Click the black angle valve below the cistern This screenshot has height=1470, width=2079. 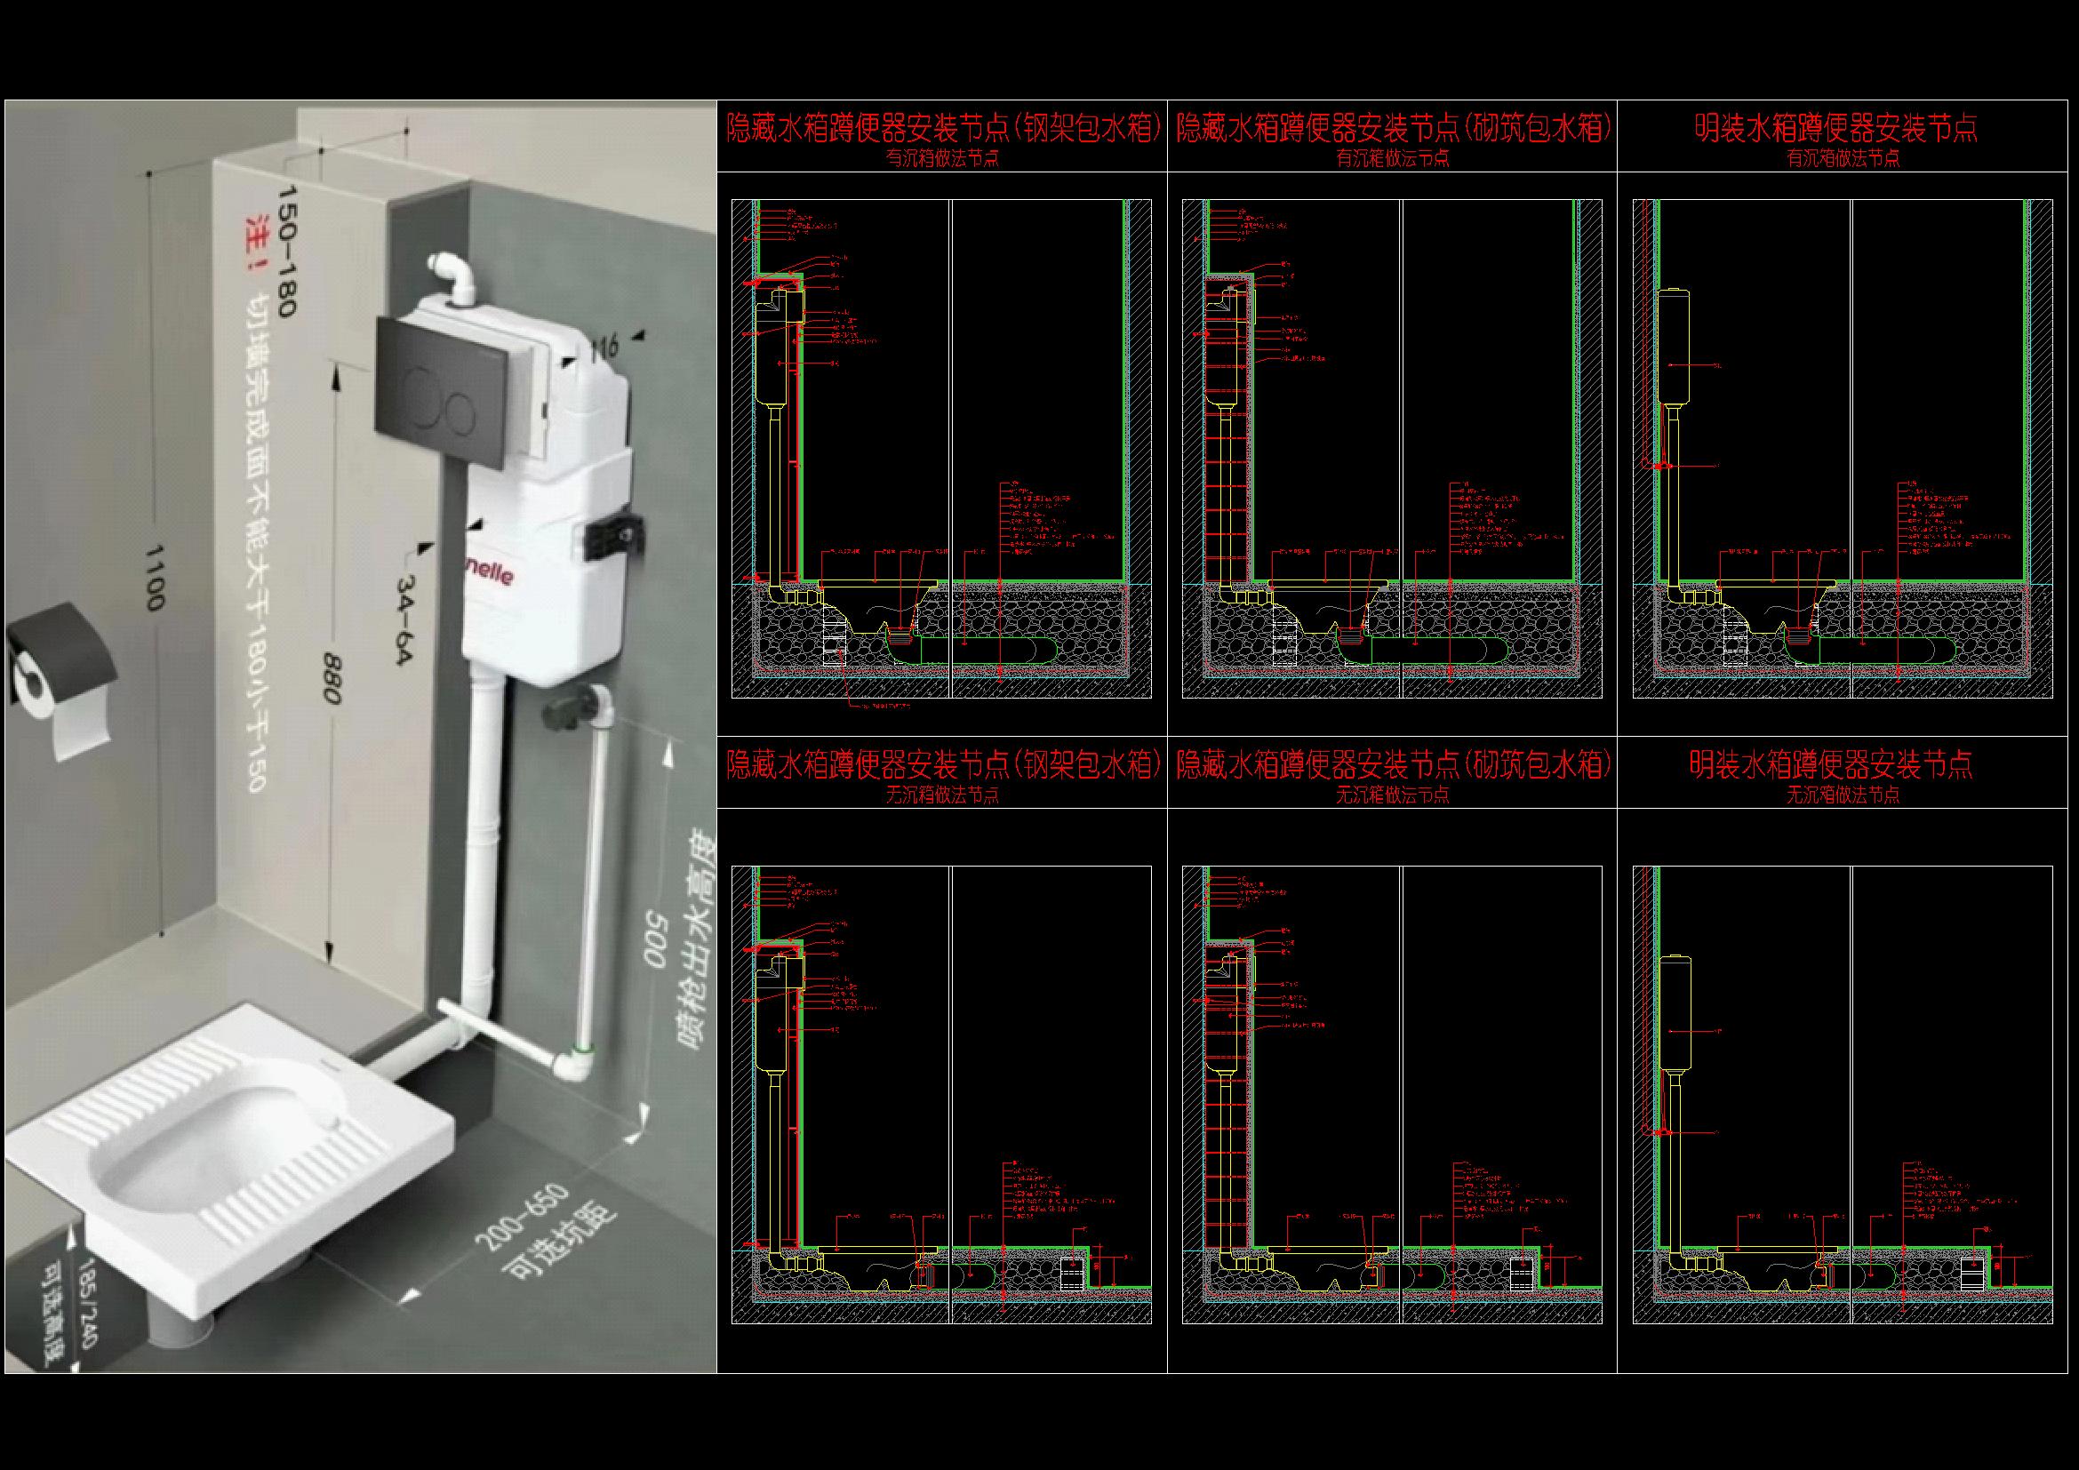pos(568,707)
